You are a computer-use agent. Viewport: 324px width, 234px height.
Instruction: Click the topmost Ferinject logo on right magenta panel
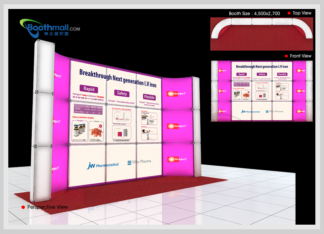tap(177, 94)
